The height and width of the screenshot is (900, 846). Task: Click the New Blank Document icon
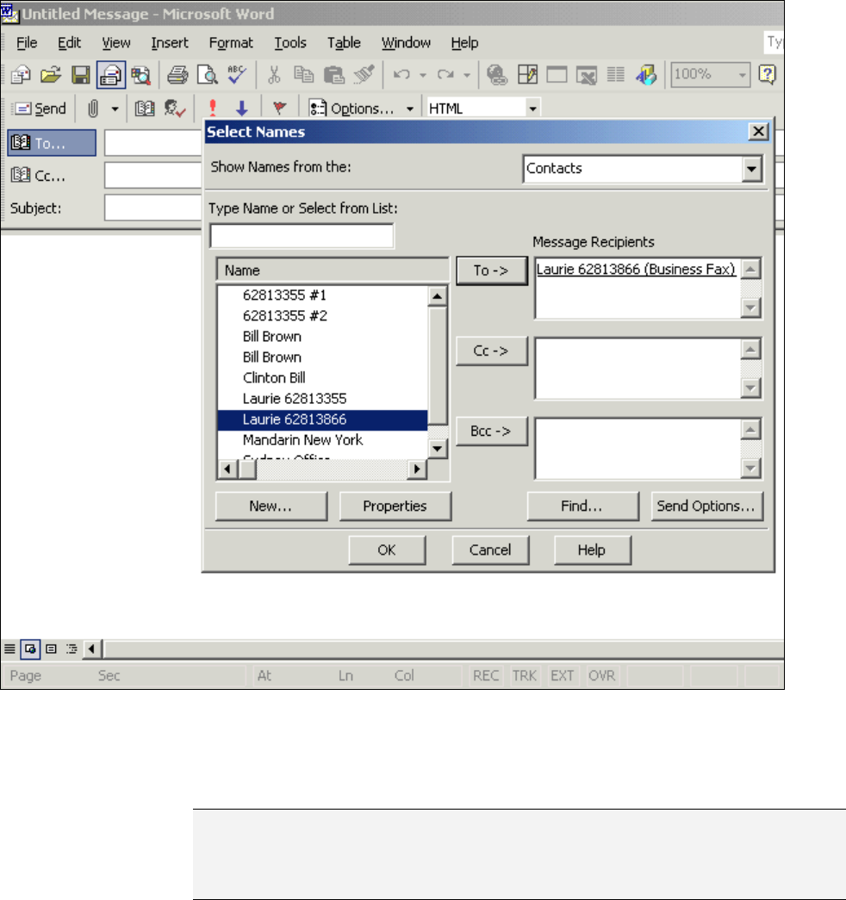tap(22, 75)
